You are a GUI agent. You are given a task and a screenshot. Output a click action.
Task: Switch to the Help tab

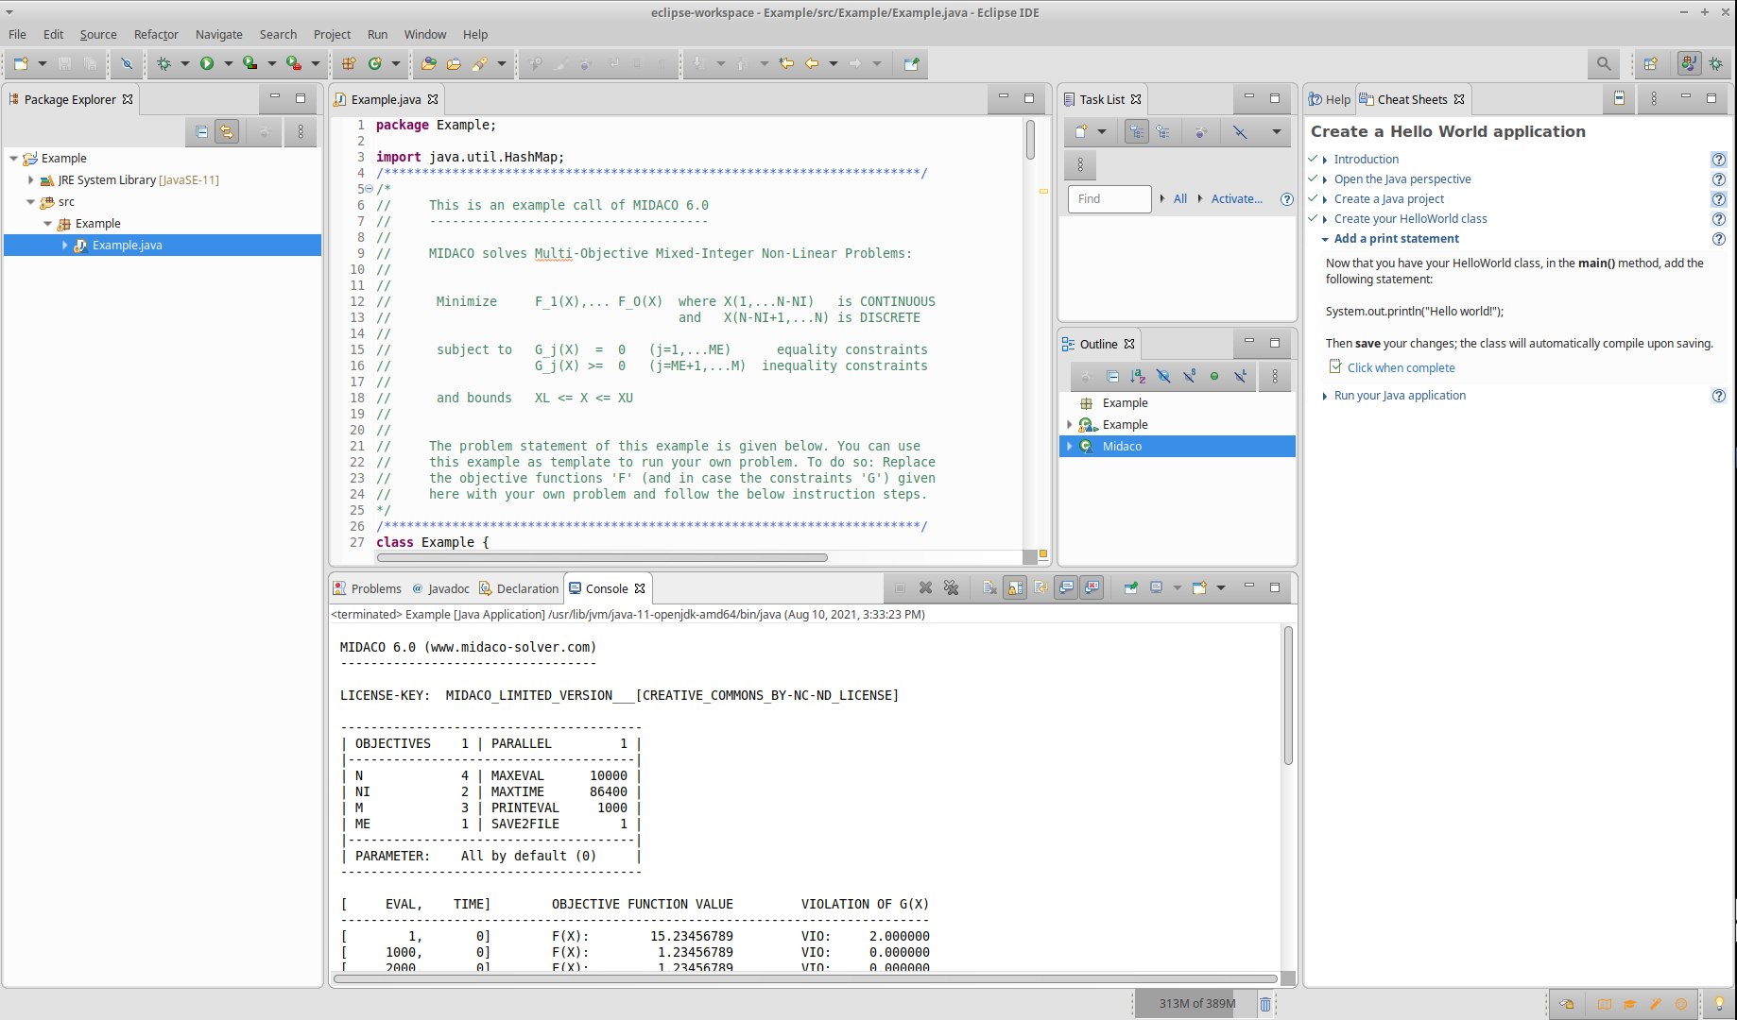point(1329,99)
